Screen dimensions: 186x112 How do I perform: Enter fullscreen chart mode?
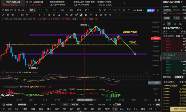[x=129, y=10]
